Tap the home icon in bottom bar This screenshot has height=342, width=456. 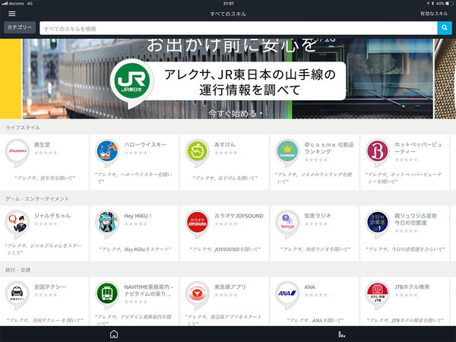point(114,334)
